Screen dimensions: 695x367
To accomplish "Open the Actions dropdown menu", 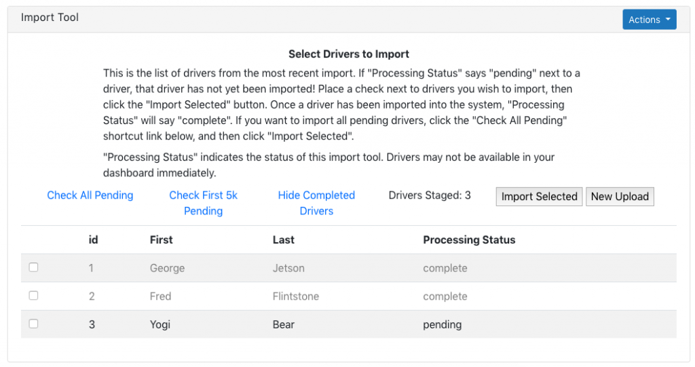I will click(649, 20).
